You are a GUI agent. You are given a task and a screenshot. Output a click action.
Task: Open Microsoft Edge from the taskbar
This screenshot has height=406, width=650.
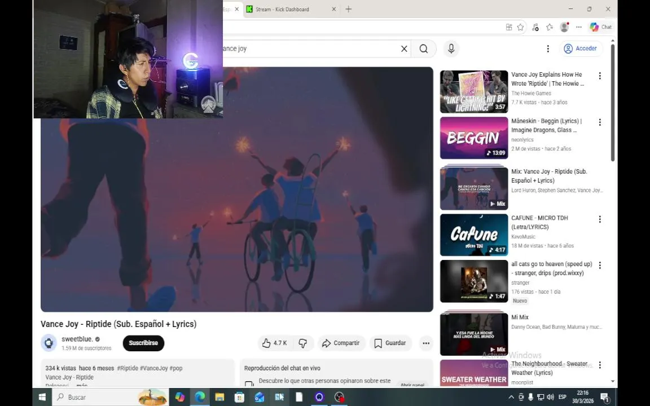tap(200, 398)
